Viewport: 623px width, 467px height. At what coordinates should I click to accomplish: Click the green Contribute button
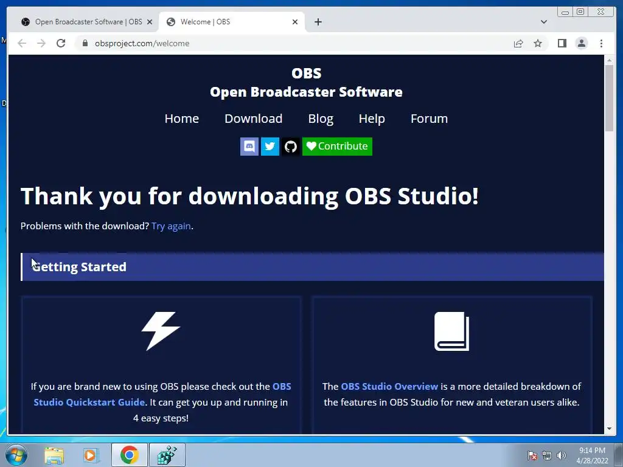[x=337, y=147]
